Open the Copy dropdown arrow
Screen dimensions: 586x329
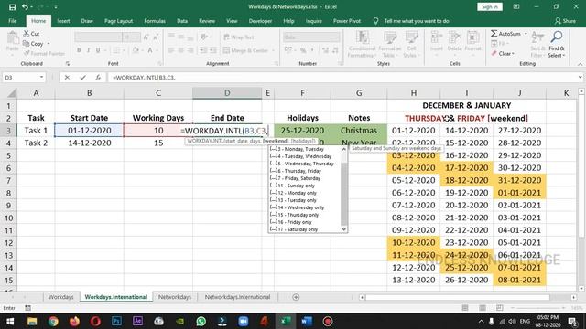(x=49, y=44)
